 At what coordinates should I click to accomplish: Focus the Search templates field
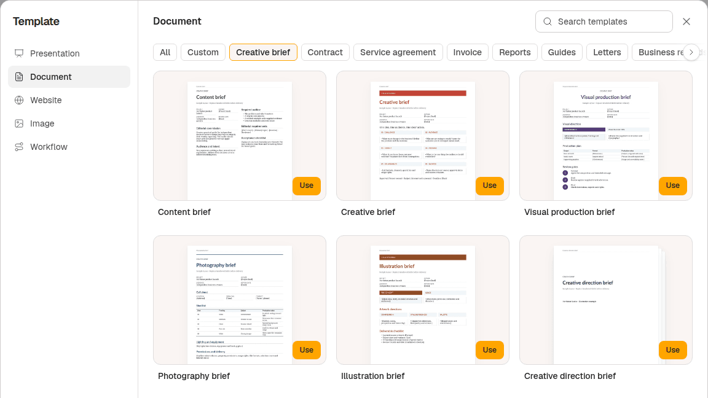[604, 21]
